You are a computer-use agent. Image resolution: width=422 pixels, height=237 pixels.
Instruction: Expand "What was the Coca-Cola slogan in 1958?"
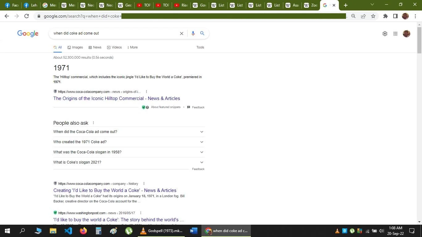129,152
